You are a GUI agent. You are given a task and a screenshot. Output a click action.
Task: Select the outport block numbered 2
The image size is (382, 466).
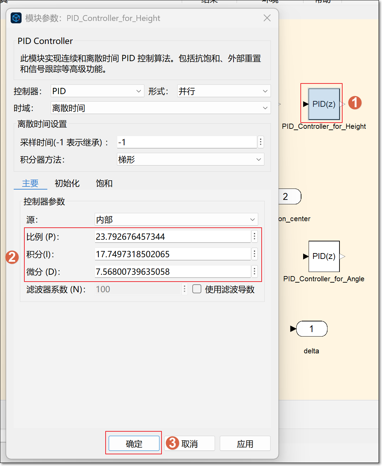click(x=290, y=197)
